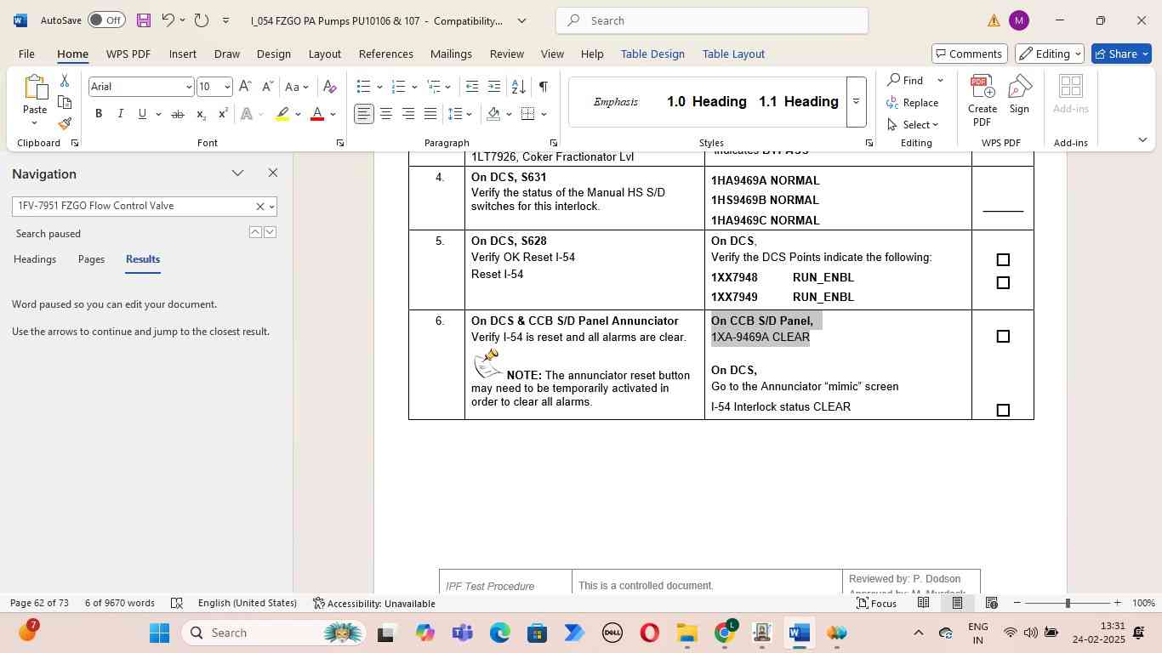
Task: Click the Save icon in title bar
Action: tap(144, 20)
